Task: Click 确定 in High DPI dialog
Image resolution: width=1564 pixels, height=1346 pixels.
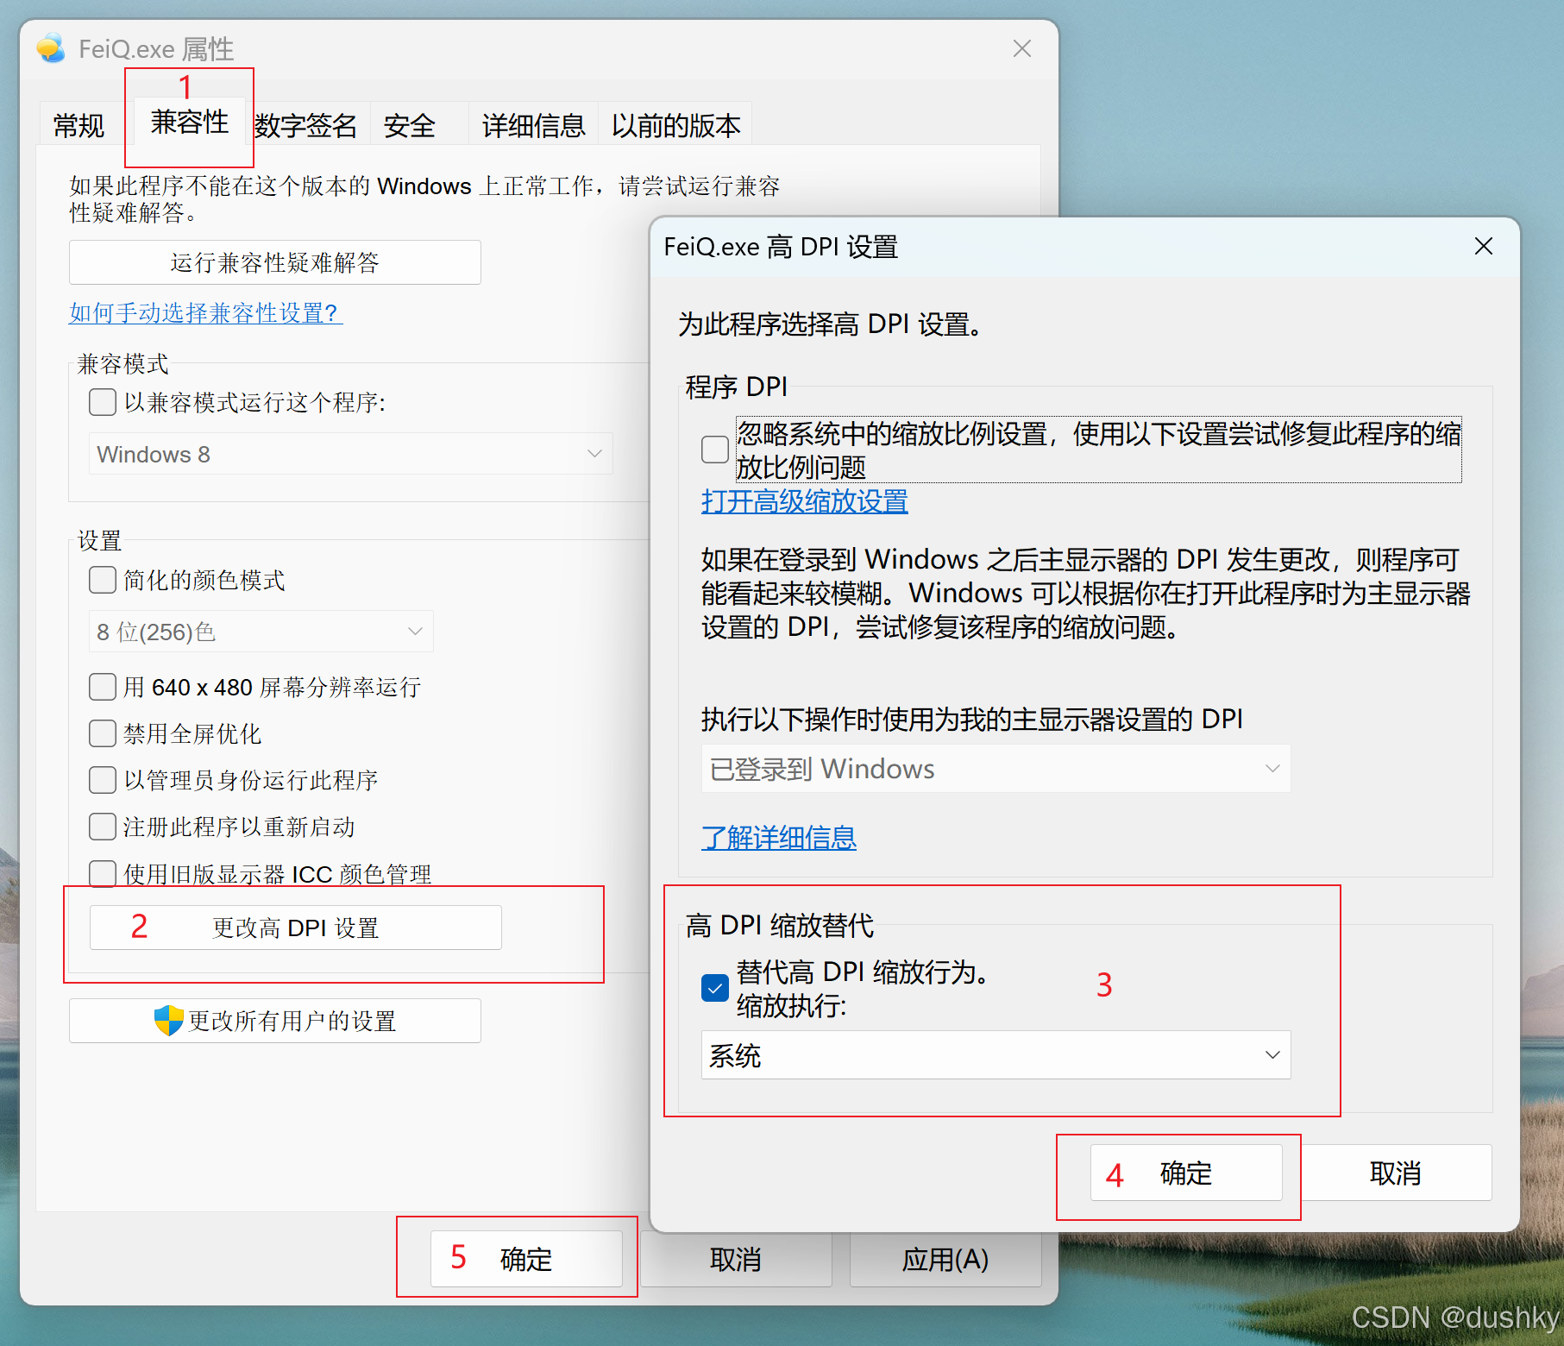Action: 1186,1173
